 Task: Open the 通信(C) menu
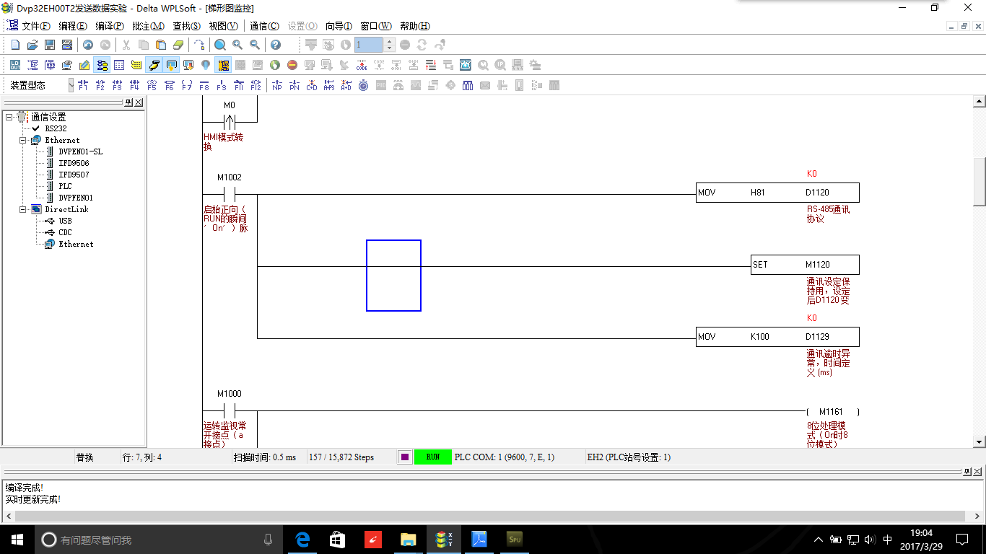(x=264, y=26)
